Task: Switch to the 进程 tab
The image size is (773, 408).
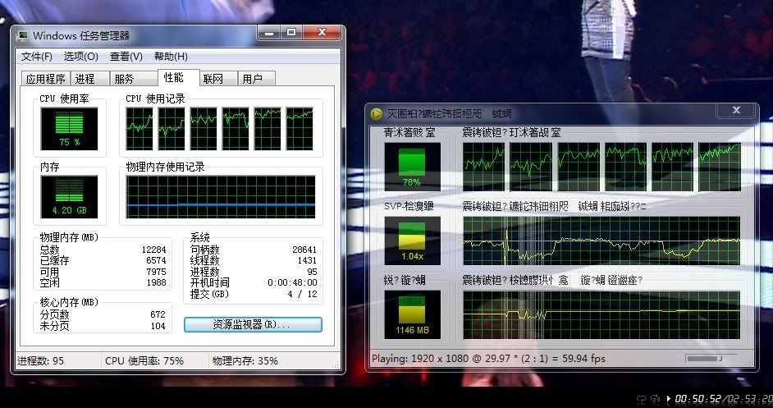Action: [x=85, y=79]
